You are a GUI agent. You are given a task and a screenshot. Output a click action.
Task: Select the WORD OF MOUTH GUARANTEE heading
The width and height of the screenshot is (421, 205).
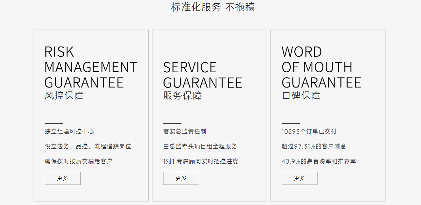(x=321, y=67)
